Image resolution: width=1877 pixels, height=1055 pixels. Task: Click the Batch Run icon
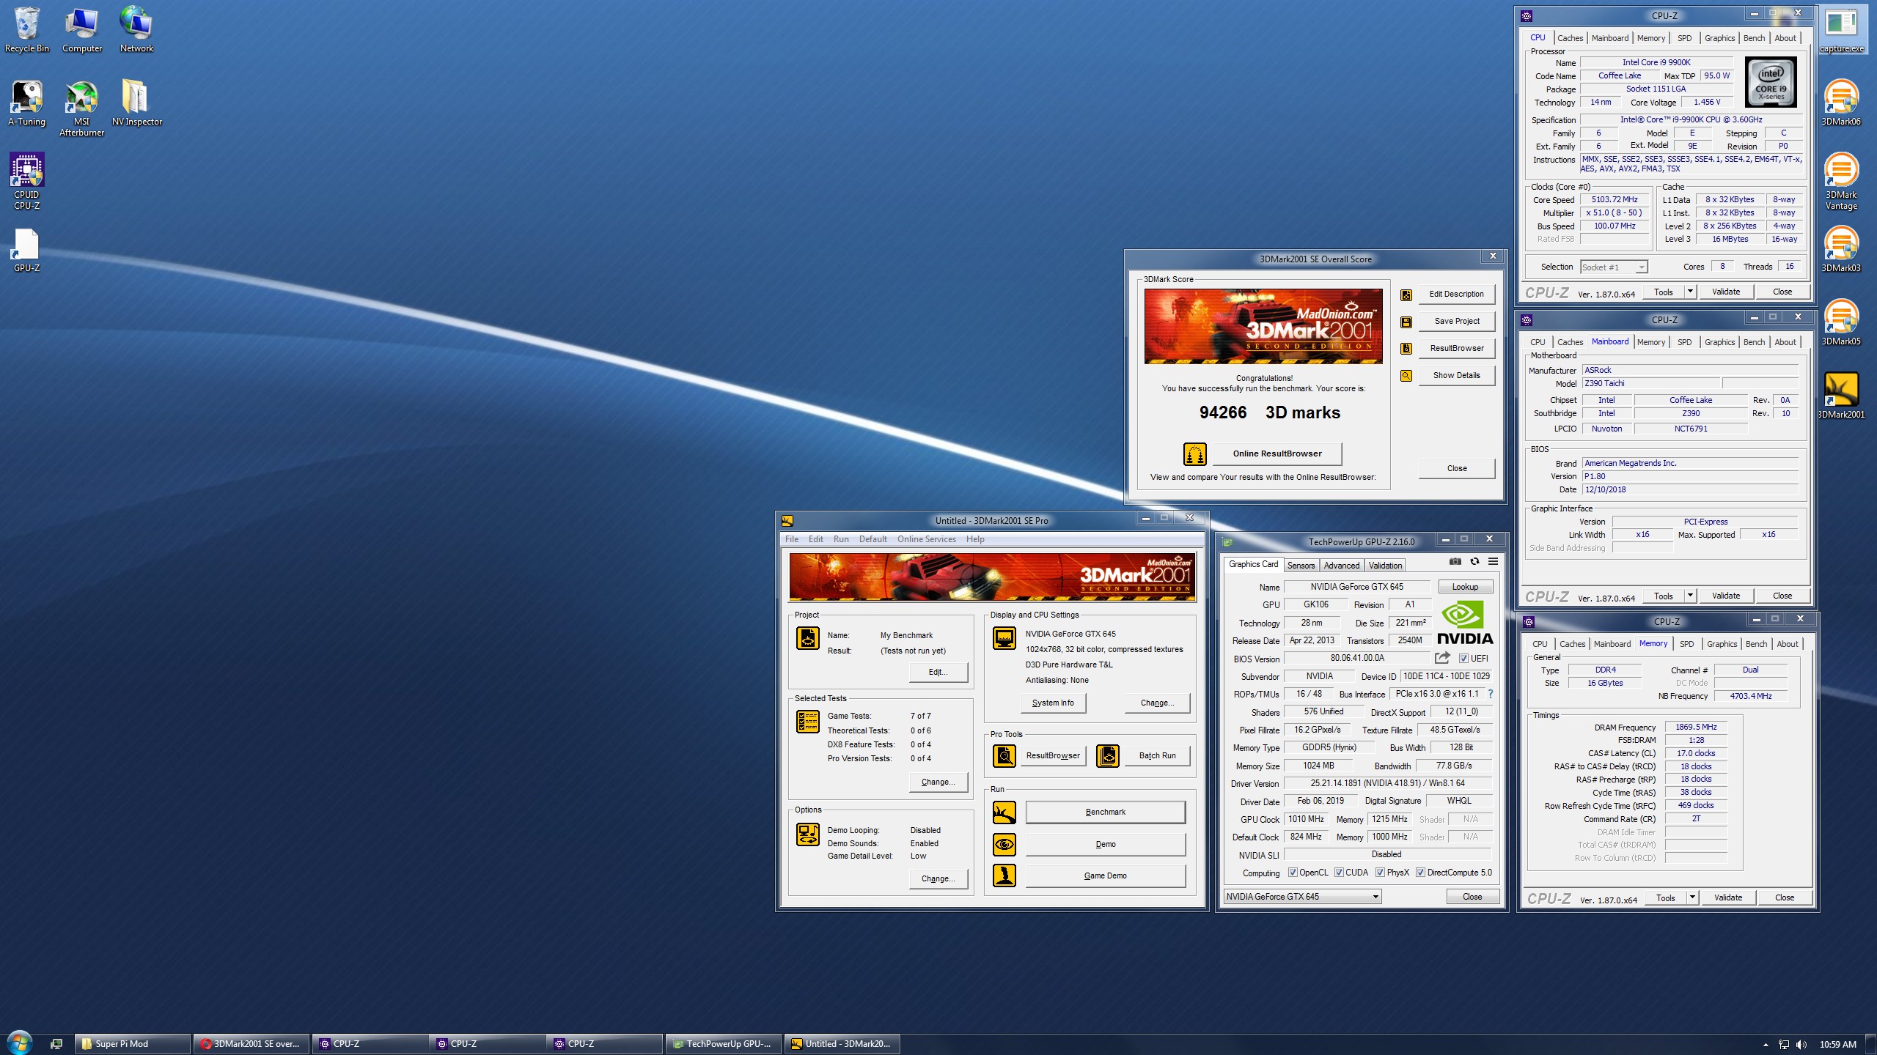[1108, 756]
